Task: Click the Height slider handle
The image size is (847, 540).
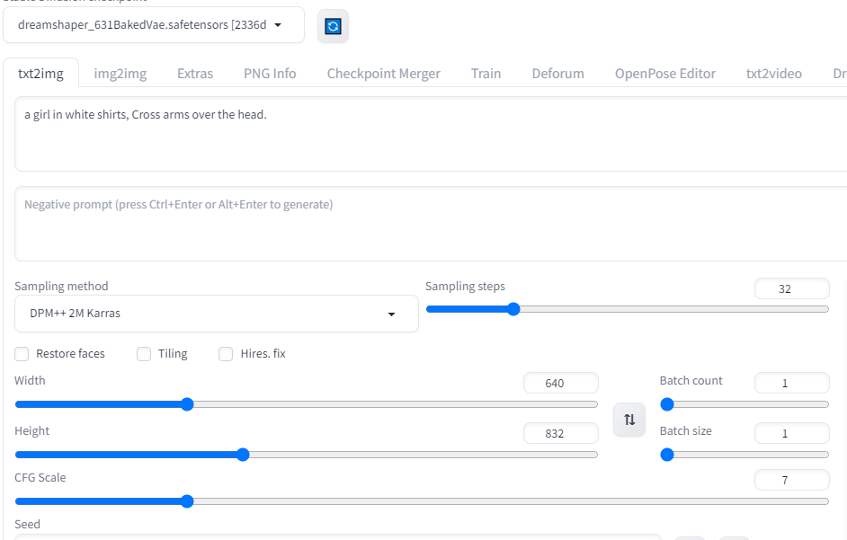Action: pos(243,455)
